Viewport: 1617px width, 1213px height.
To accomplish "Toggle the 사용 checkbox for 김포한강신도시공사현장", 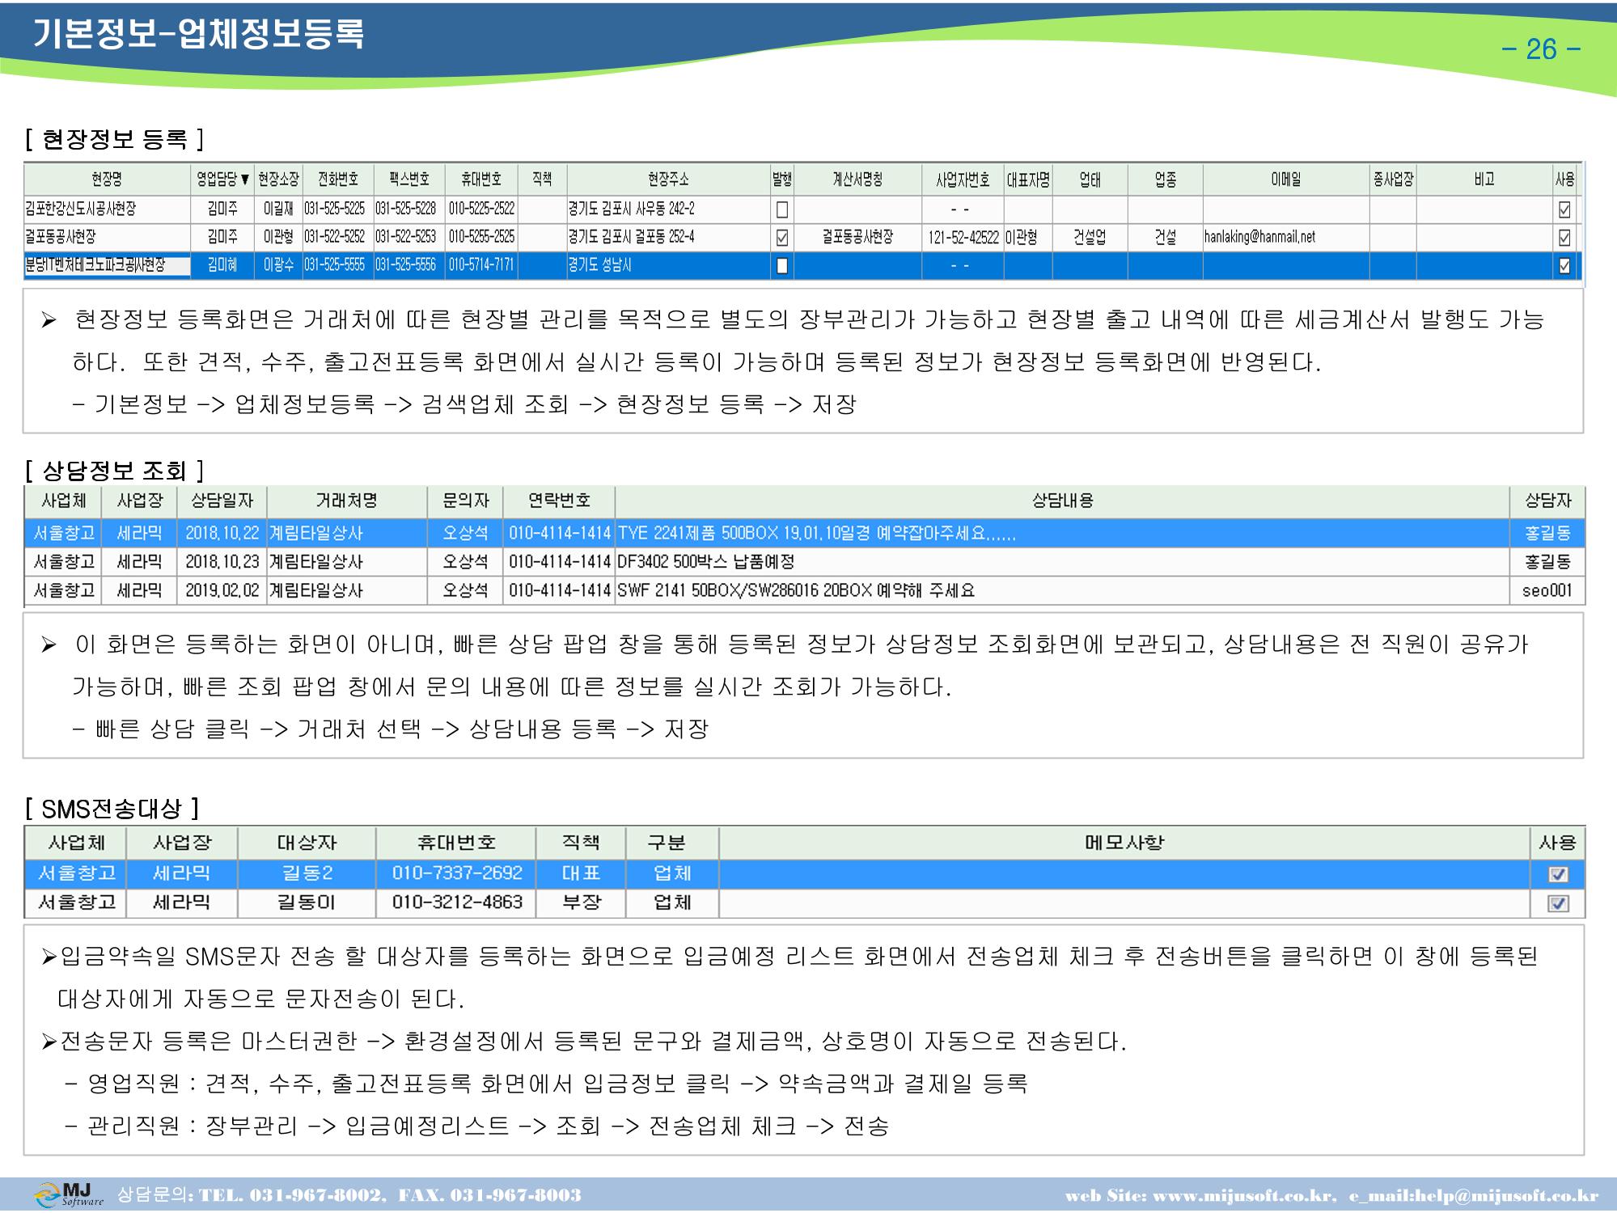I will (x=1564, y=209).
